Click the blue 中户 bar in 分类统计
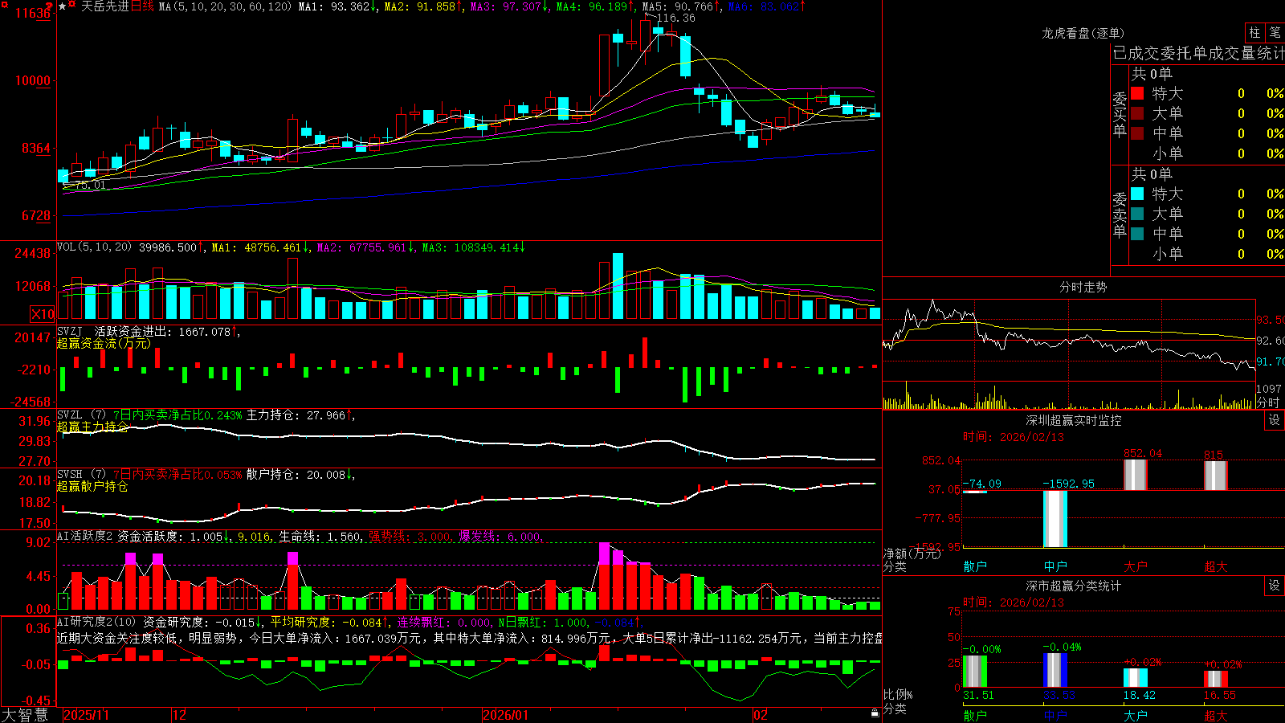 [1055, 670]
